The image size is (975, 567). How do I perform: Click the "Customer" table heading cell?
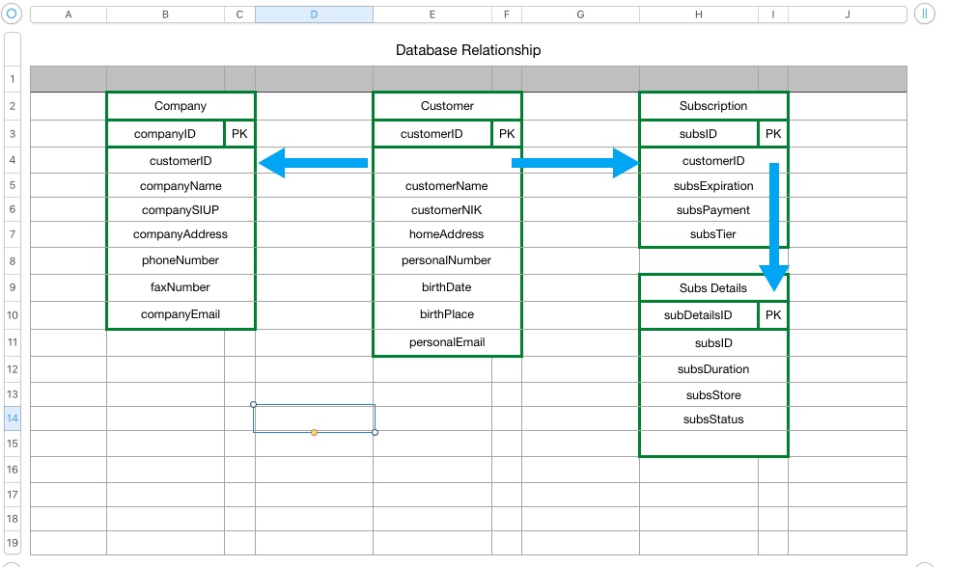(x=447, y=106)
